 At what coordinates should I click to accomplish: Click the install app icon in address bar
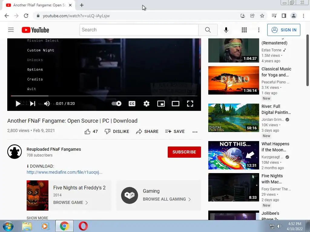[x=242, y=16]
